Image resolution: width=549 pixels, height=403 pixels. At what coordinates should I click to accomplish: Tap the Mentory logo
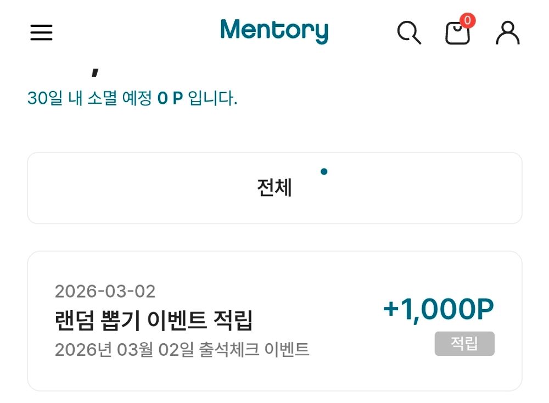coord(273,31)
